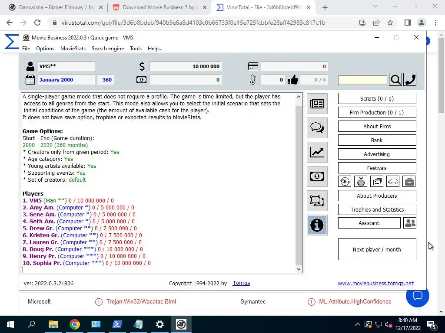Open Trophies and Statistics
Image resolution: width=445 pixels, height=333 pixels.
[377, 209]
